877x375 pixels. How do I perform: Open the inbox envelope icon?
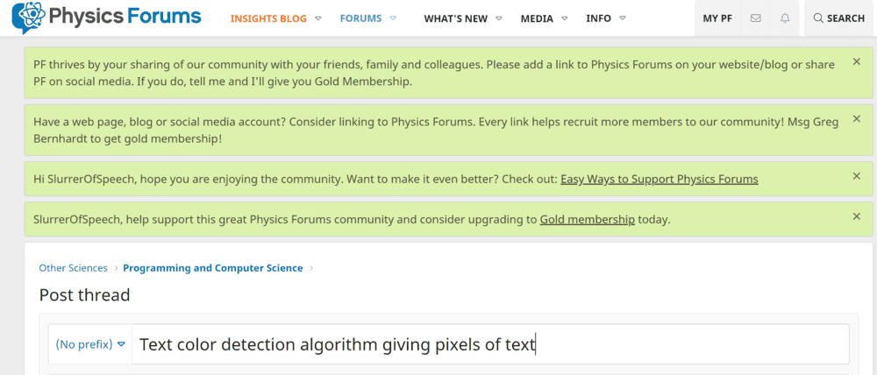point(755,18)
